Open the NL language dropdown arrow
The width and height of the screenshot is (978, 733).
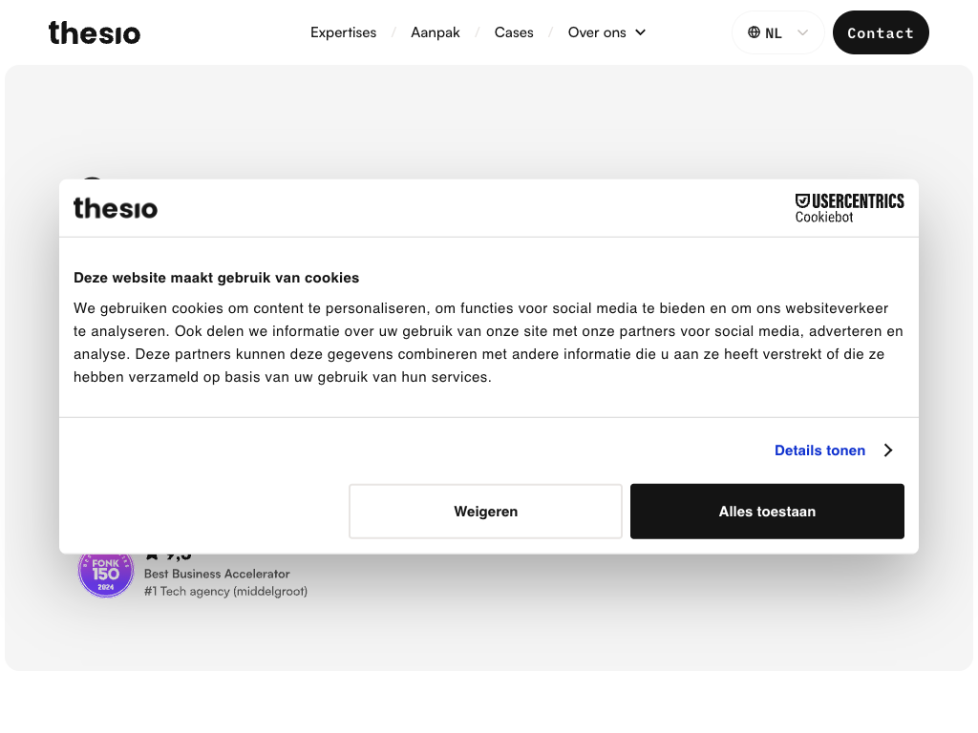802,32
